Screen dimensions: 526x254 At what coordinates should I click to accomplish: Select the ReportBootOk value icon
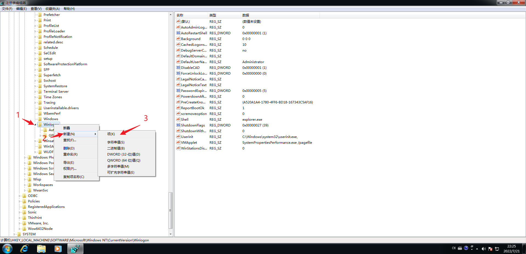pyautogui.click(x=178, y=108)
